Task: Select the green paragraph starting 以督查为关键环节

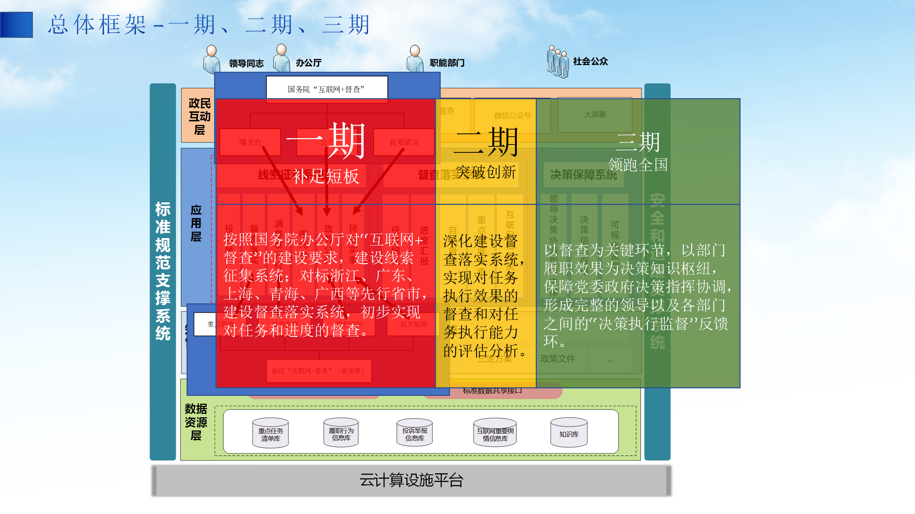Action: pyautogui.click(x=638, y=296)
